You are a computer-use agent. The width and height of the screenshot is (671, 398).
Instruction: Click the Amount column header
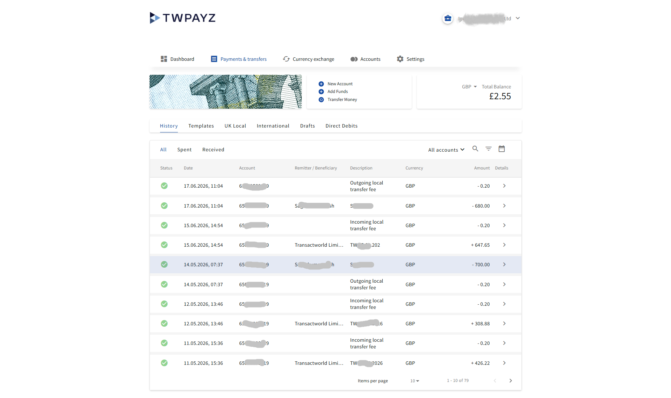click(x=482, y=168)
